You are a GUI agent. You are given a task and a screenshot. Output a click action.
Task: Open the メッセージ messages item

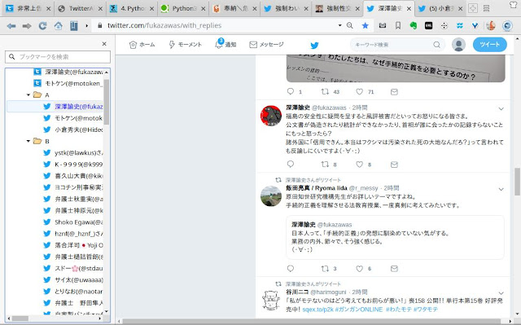(x=266, y=45)
